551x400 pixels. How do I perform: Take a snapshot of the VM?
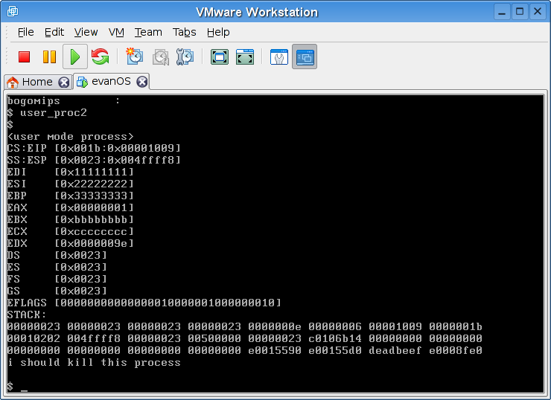pos(134,57)
